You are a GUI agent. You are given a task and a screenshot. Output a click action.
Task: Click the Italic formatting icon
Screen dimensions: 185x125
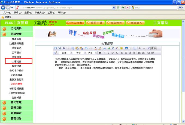104,53
